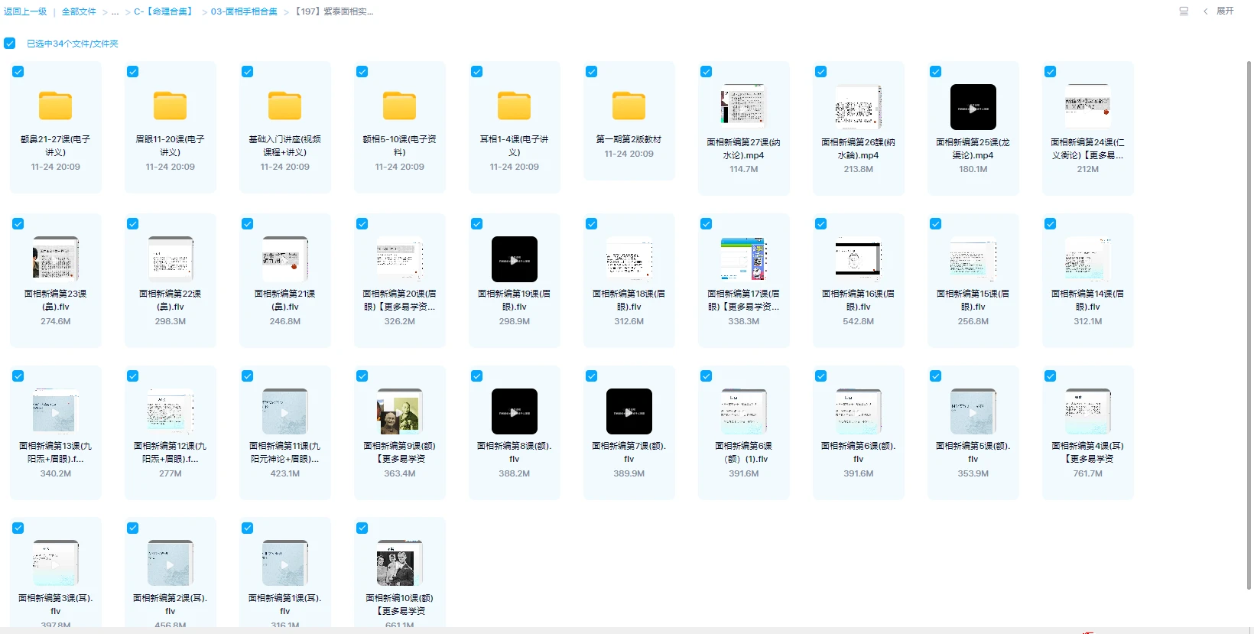The width and height of the screenshot is (1254, 634).
Task: Open the 第一期第2版教材 folder icon
Action: (x=629, y=106)
